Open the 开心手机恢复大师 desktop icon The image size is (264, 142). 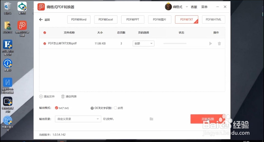pyautogui.click(x=8, y=48)
